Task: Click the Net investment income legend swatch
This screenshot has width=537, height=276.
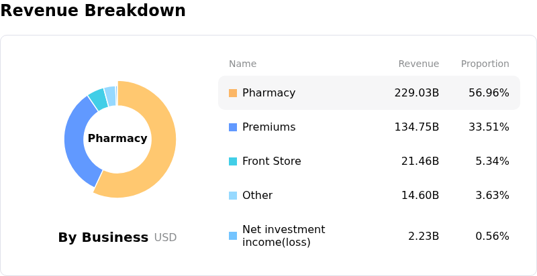Action: (x=233, y=236)
